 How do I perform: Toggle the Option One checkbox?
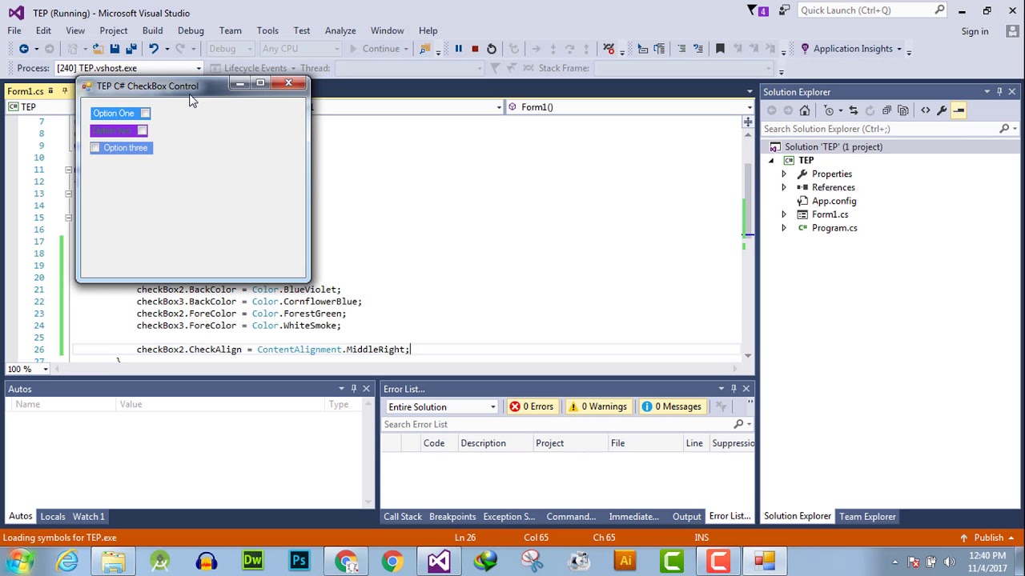(x=145, y=114)
